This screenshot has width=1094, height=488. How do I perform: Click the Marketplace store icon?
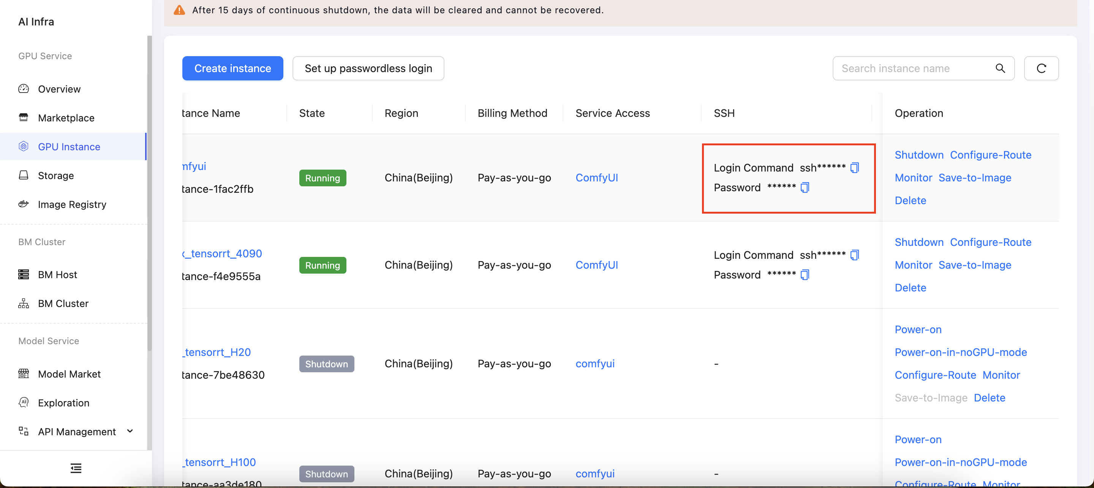(24, 118)
